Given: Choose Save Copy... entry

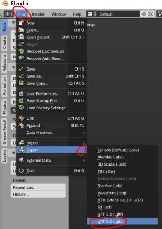Looking at the screenshot, I should pyautogui.click(x=51, y=83).
